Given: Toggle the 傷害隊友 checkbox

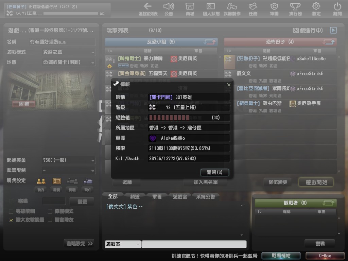Looking at the screenshot, I should click(x=50, y=220).
